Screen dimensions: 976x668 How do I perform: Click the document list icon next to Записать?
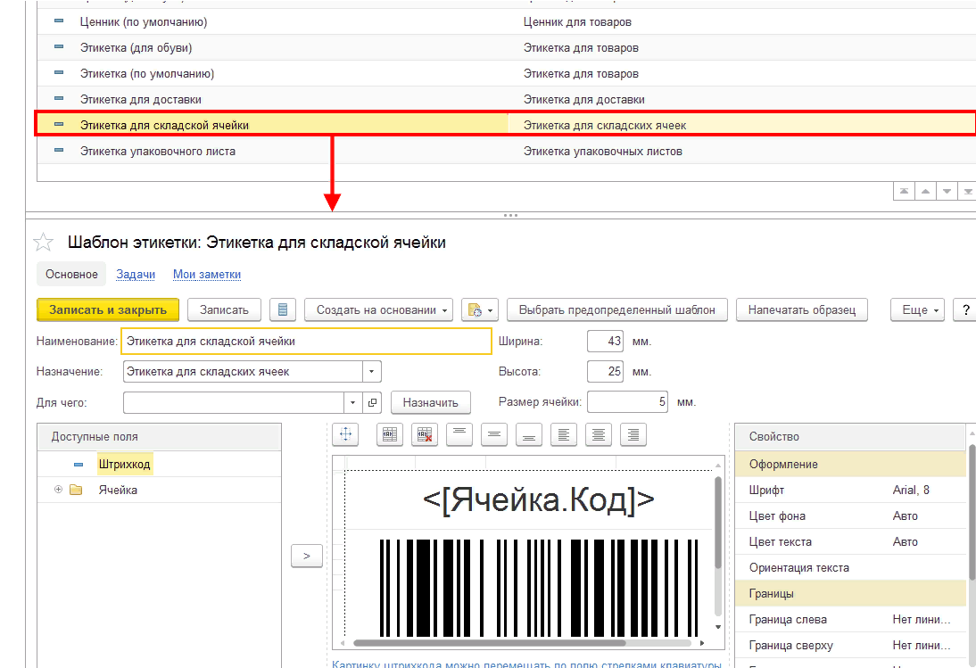pyautogui.click(x=283, y=309)
